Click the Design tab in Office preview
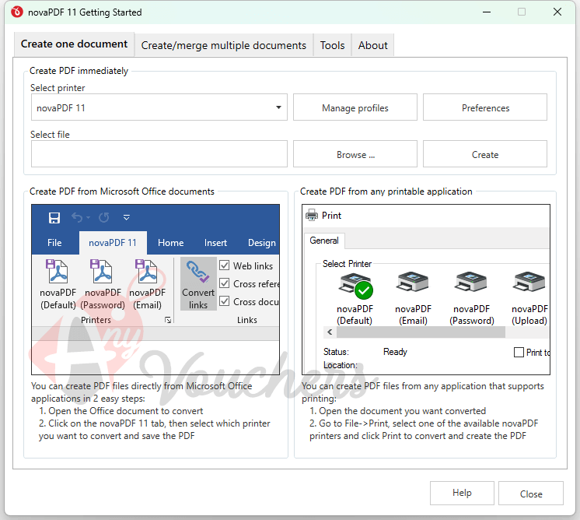 [x=261, y=243]
